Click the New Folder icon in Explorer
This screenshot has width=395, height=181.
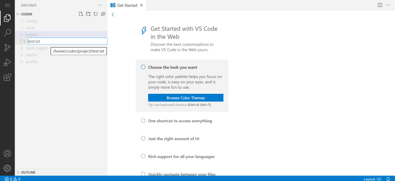point(88,14)
